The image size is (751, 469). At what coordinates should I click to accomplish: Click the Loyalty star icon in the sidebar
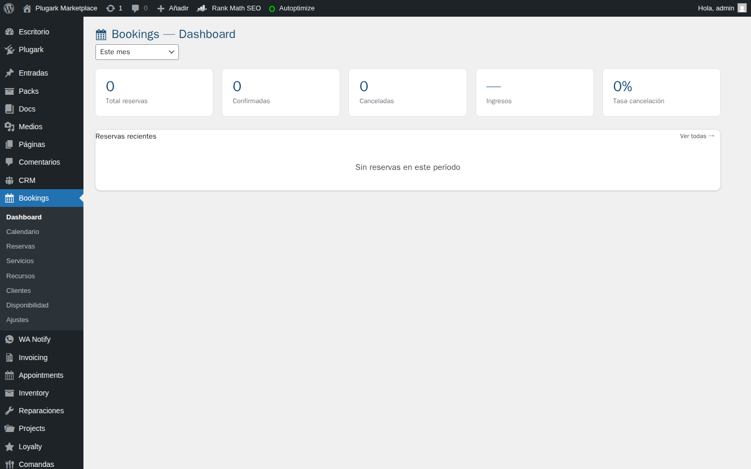(x=9, y=446)
